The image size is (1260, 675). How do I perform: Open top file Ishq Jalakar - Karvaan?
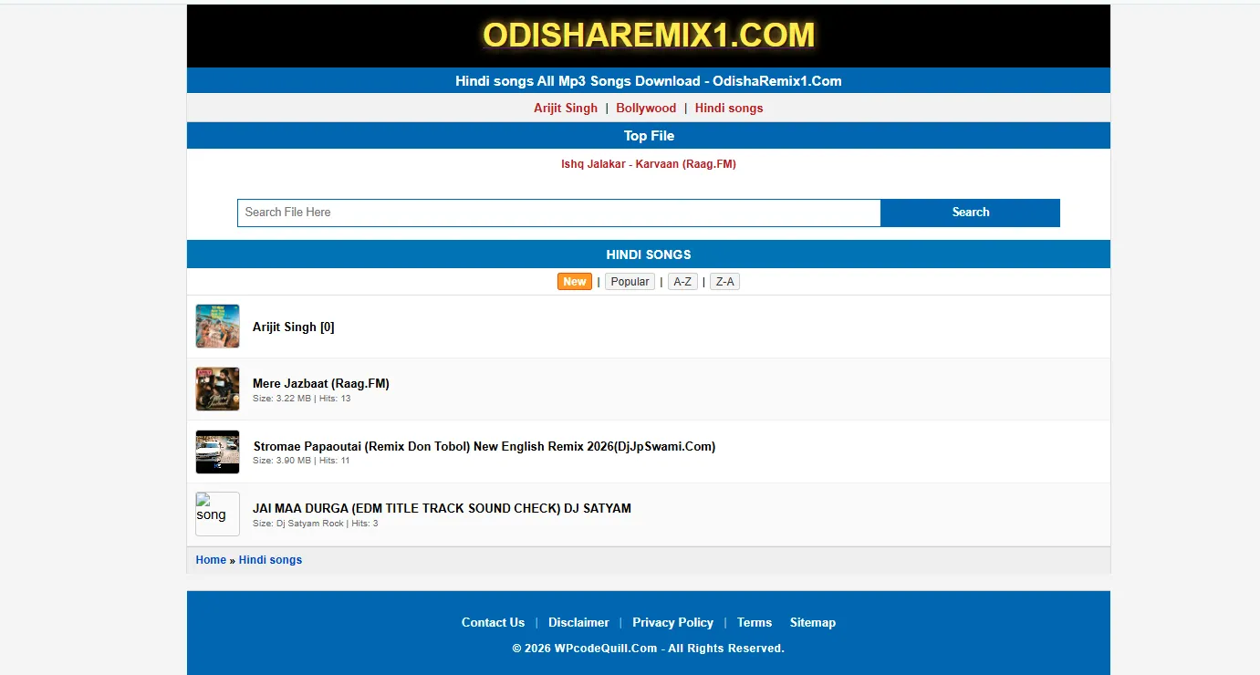click(x=648, y=164)
